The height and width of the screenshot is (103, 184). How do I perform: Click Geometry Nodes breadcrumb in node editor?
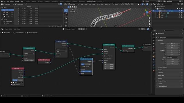(33, 33)
